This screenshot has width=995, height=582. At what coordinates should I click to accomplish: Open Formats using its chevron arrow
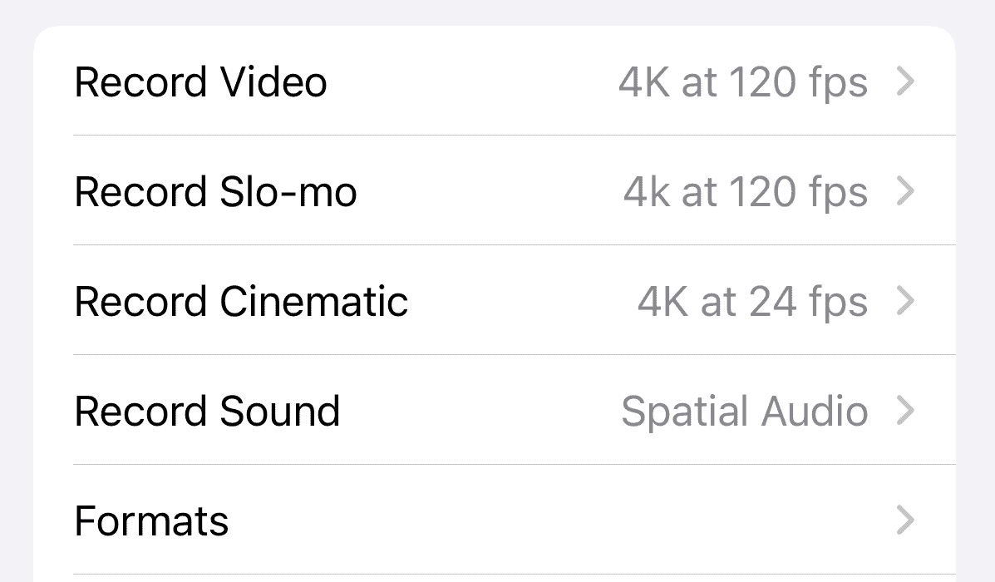(906, 521)
